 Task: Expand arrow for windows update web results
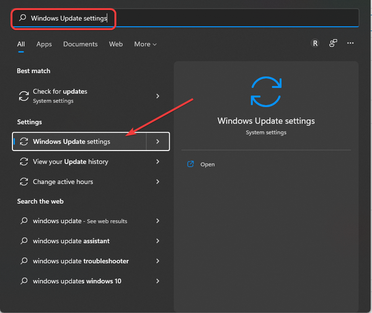click(157, 221)
